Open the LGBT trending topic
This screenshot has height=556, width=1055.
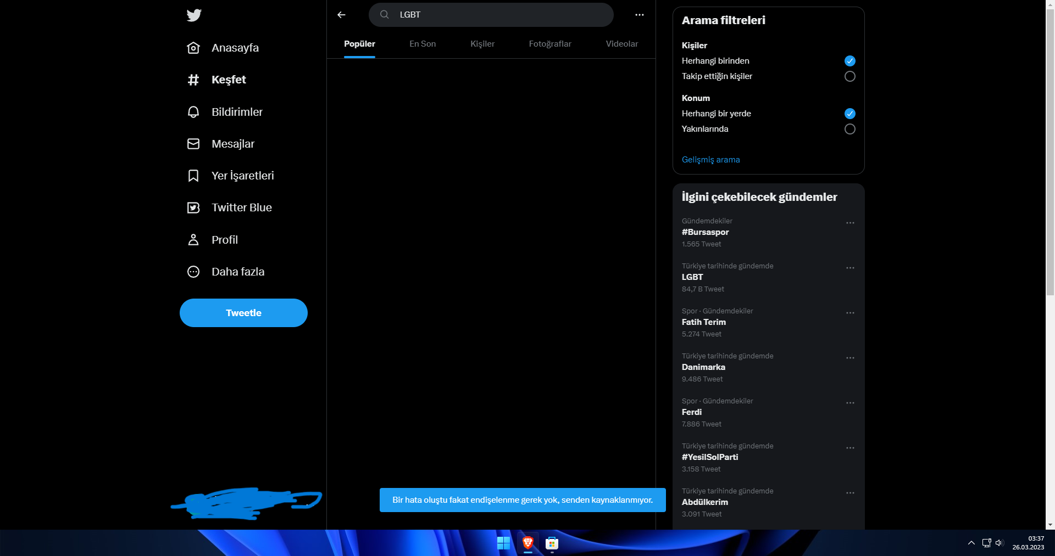click(x=769, y=277)
